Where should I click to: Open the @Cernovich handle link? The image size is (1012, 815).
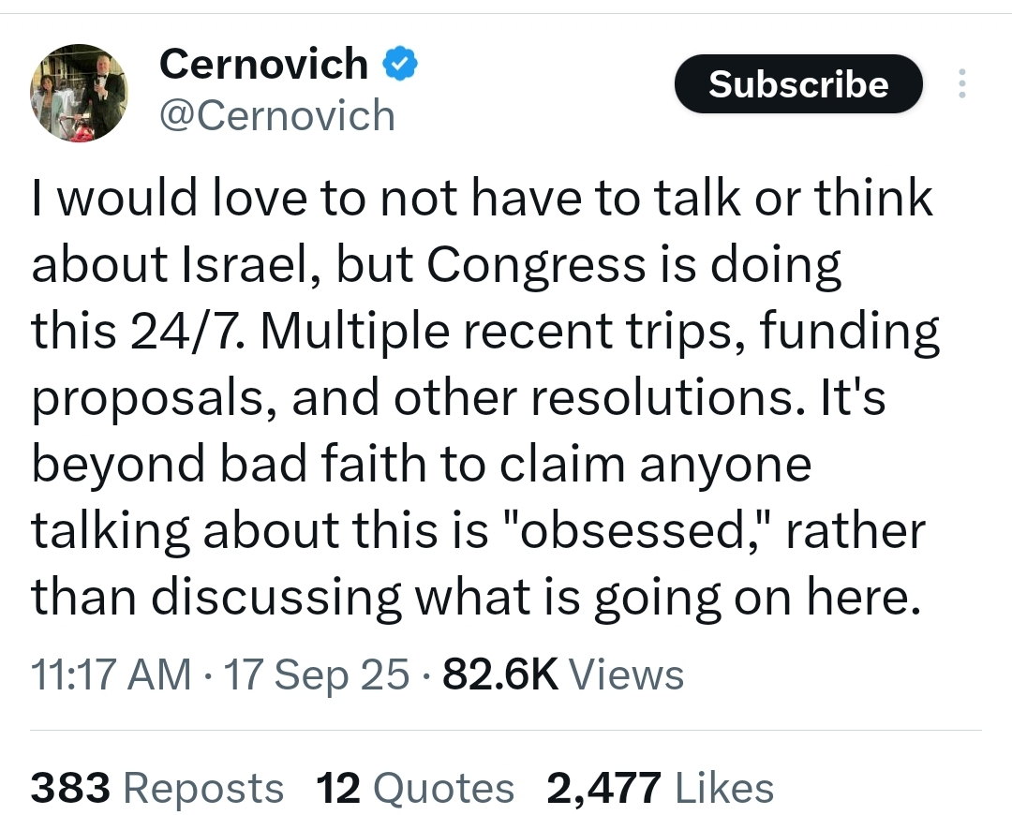click(x=277, y=116)
